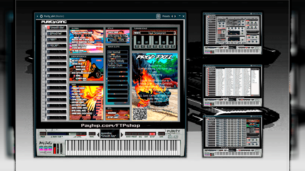Image resolution: width=305 pixels, height=171 pixels.
Task: Switch to the Preset page
Action: 134,134
